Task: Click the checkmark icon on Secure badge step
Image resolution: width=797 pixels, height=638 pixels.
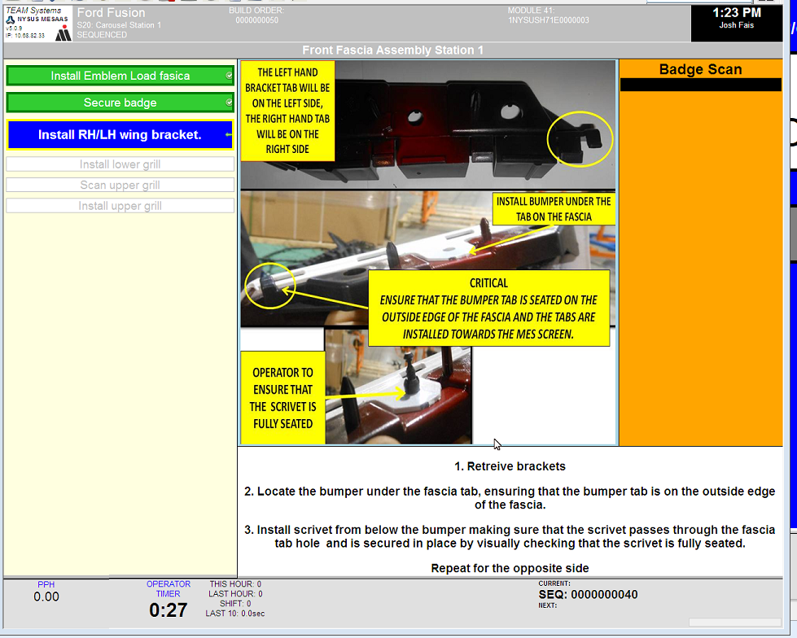Action: point(230,103)
